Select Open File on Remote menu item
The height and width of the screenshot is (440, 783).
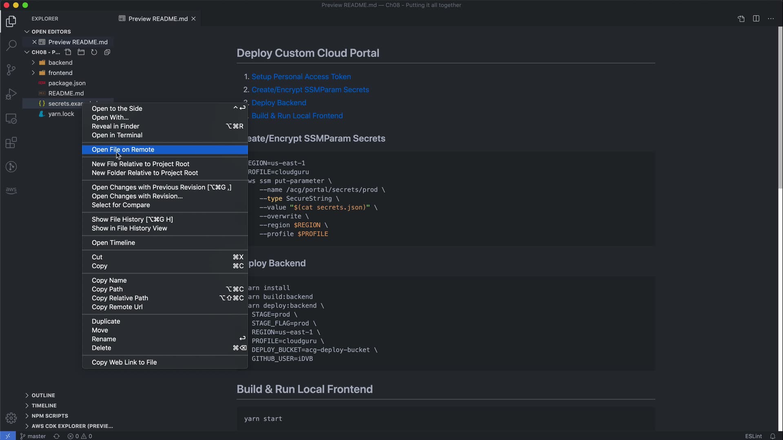[x=123, y=150]
